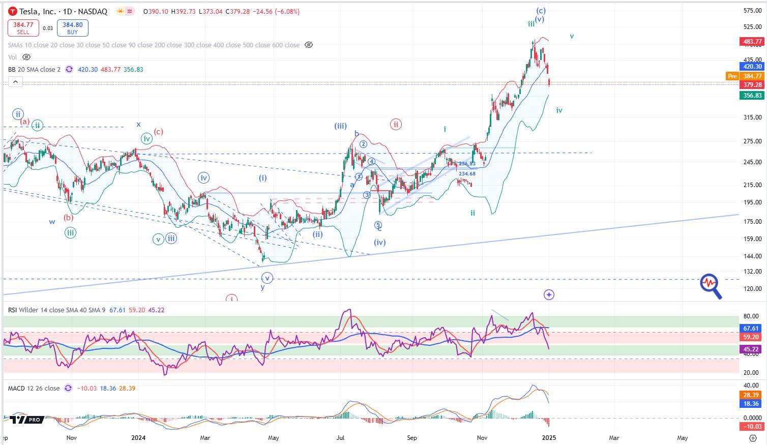Select the BB 20 SMA close 2 legend
767x445 pixels.
34,69
